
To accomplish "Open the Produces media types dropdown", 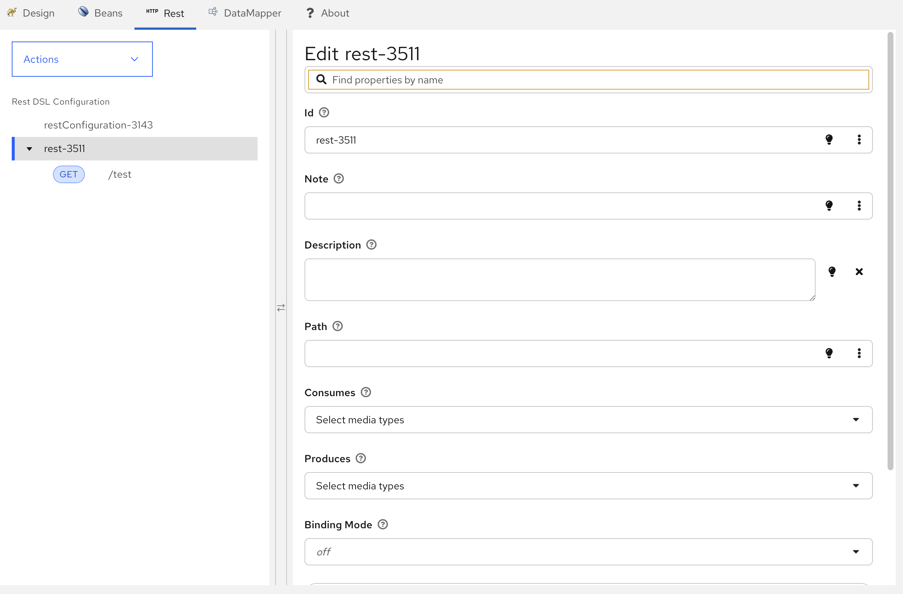I will coord(589,486).
